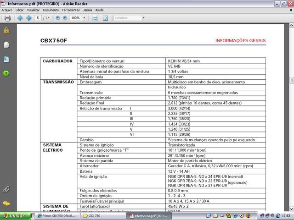The width and height of the screenshot is (294, 220).
Task: Click the TRANSMISSÃO section label
Action: point(58,82)
